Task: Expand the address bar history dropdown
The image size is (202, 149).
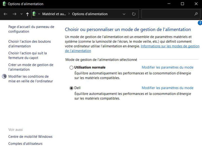Action: click(x=124, y=14)
